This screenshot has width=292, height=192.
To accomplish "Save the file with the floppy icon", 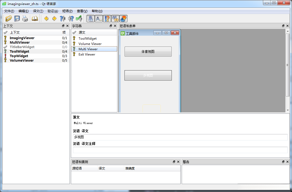I will 17,19.
